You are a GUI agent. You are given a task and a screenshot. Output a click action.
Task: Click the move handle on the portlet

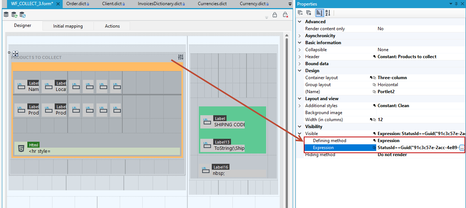[x=16, y=53]
